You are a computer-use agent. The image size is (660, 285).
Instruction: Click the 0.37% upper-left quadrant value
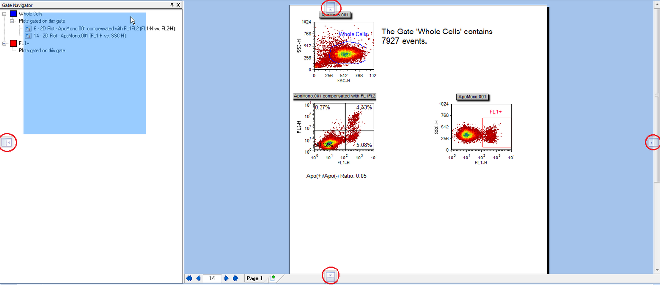(322, 107)
